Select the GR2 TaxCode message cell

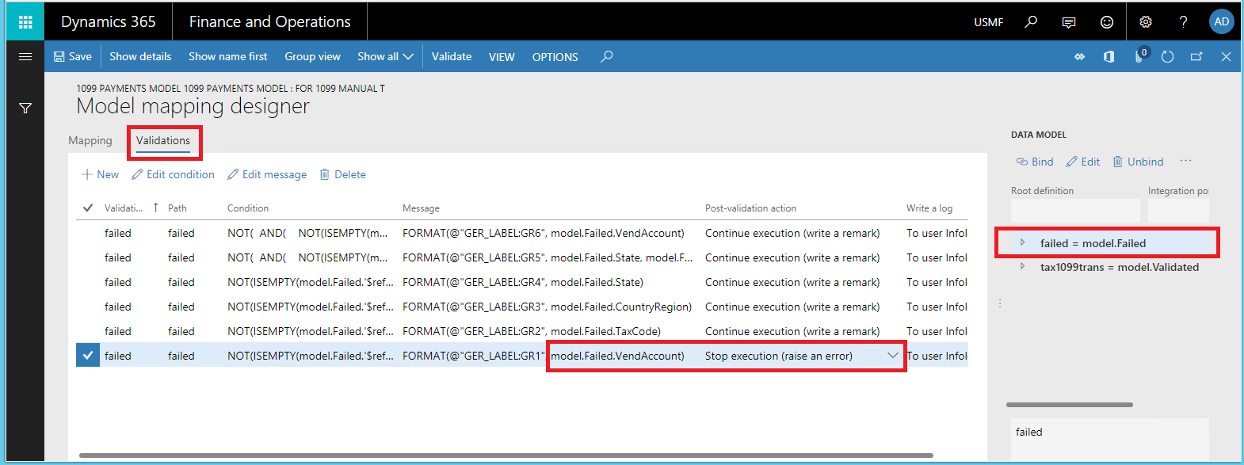click(532, 331)
